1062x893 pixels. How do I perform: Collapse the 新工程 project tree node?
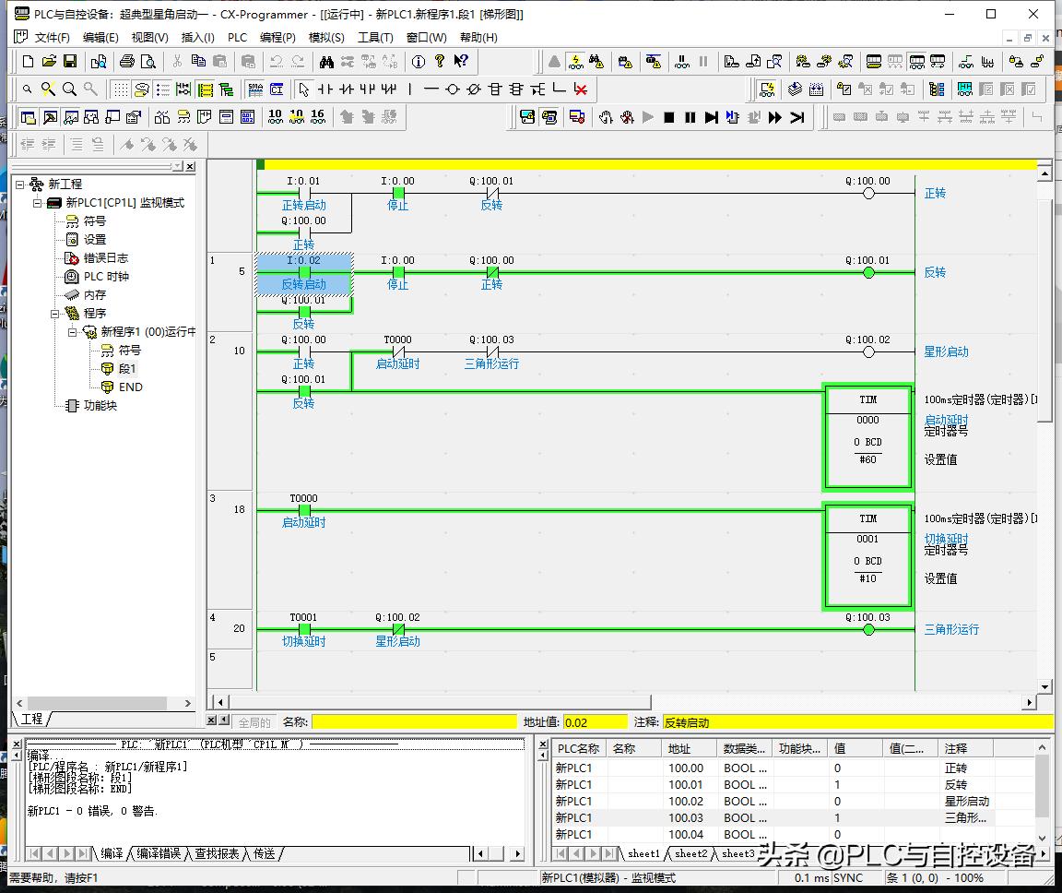pos(21,185)
